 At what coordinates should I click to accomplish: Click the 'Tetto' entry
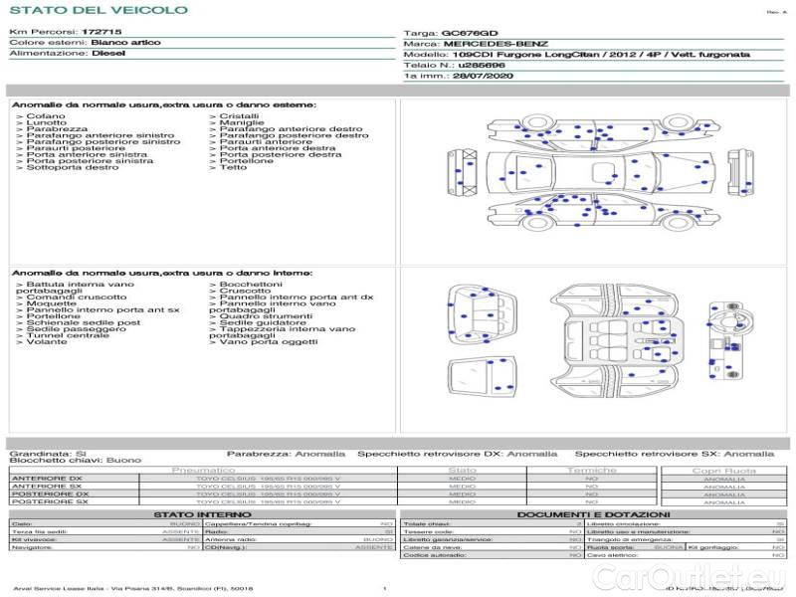[228, 167]
